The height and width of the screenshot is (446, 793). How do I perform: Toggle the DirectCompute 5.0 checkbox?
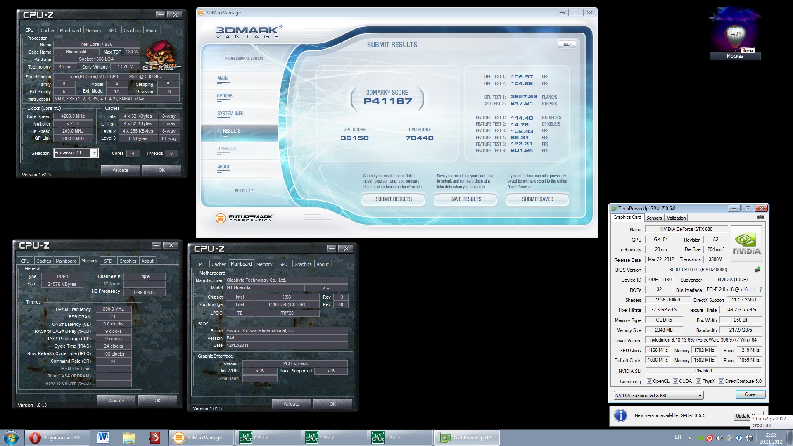click(721, 381)
